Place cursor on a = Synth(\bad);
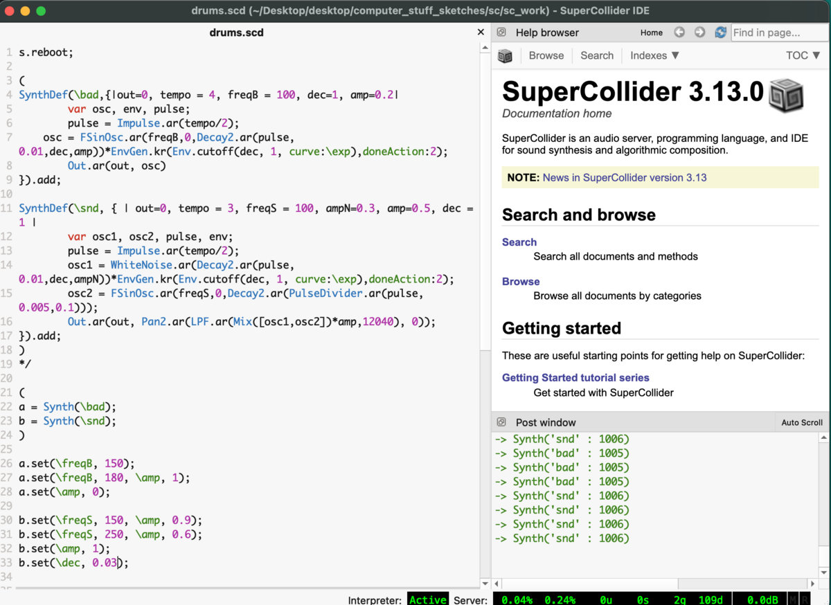 [67, 407]
